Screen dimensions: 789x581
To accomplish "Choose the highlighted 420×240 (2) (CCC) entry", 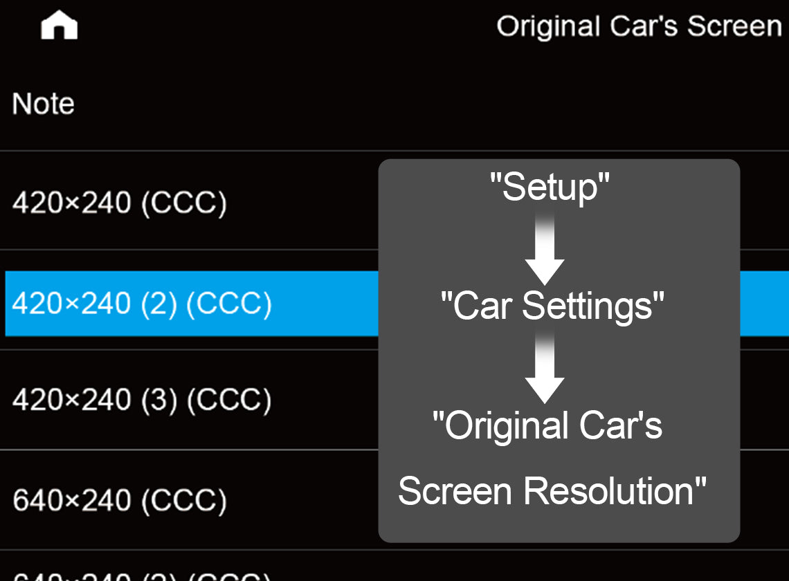I will point(142,304).
